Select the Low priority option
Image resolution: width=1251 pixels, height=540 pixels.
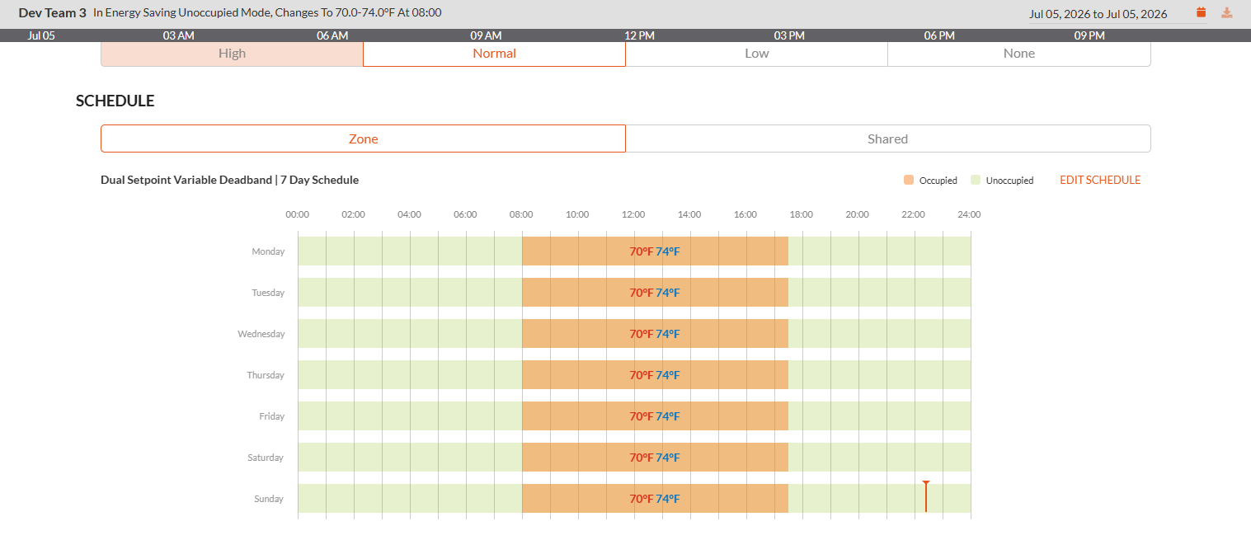tap(756, 53)
